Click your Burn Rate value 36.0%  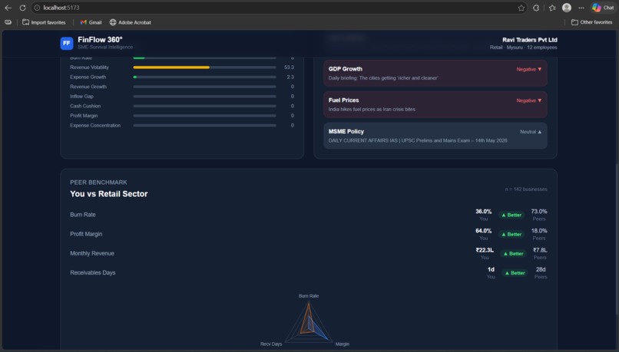point(483,212)
